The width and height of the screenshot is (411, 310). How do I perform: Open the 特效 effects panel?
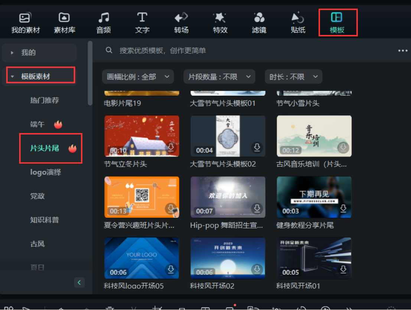coord(220,20)
